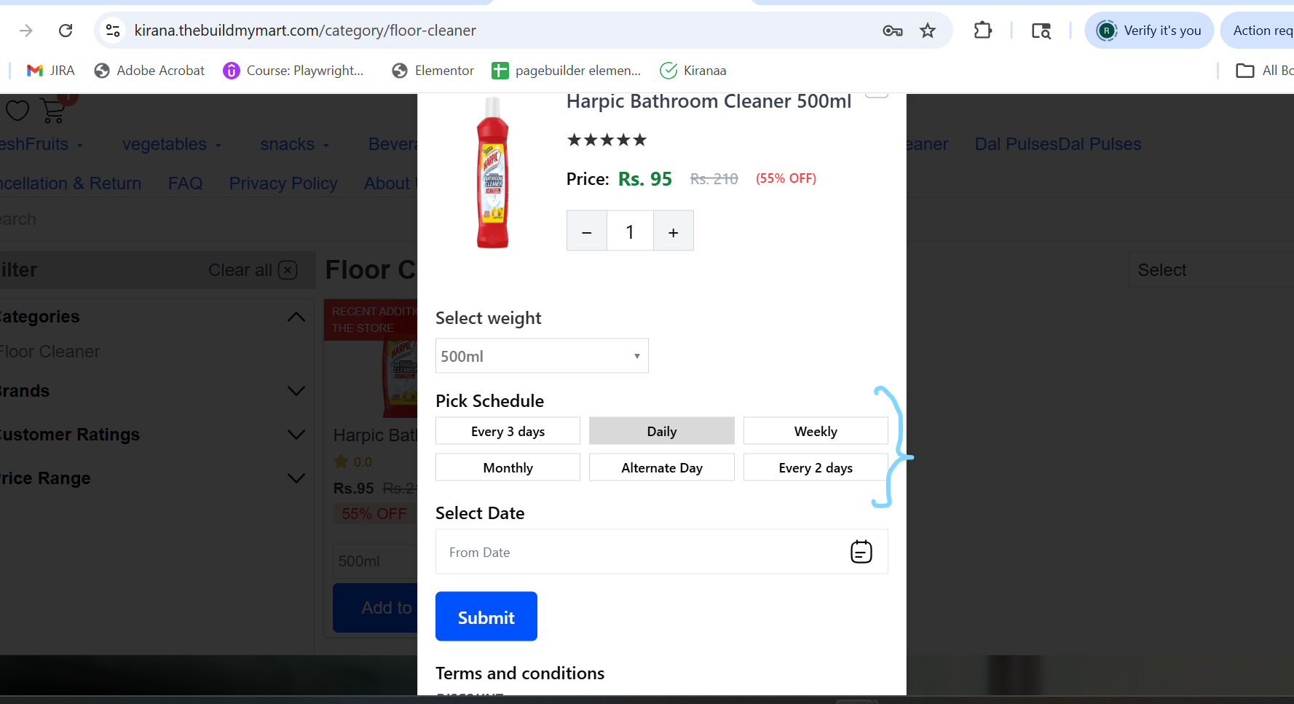Viewport: 1294px width, 704px height.
Task: Open the Kiranaa bookmark
Action: [693, 71]
